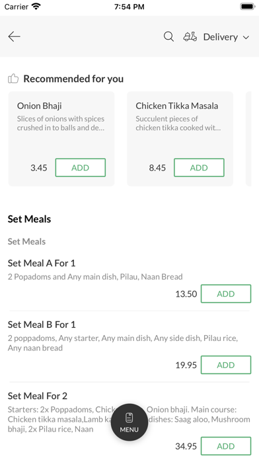Expand the Delivery dropdown chevron
Viewport: 259px width, 460px height.
[246, 37]
